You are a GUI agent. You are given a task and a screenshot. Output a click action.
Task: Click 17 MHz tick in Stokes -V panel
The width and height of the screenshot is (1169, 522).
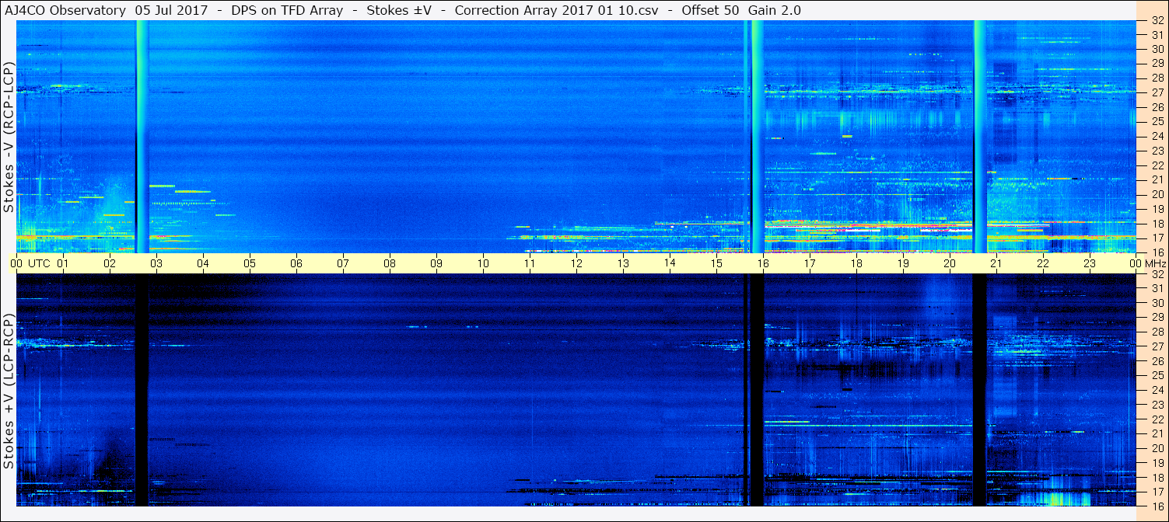click(x=1157, y=238)
